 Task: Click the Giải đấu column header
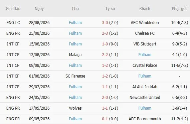click(13, 8)
